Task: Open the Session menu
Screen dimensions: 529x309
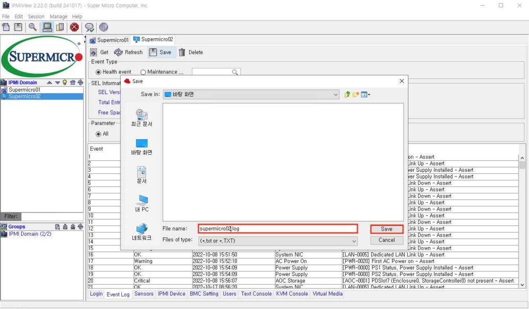Action: click(36, 17)
